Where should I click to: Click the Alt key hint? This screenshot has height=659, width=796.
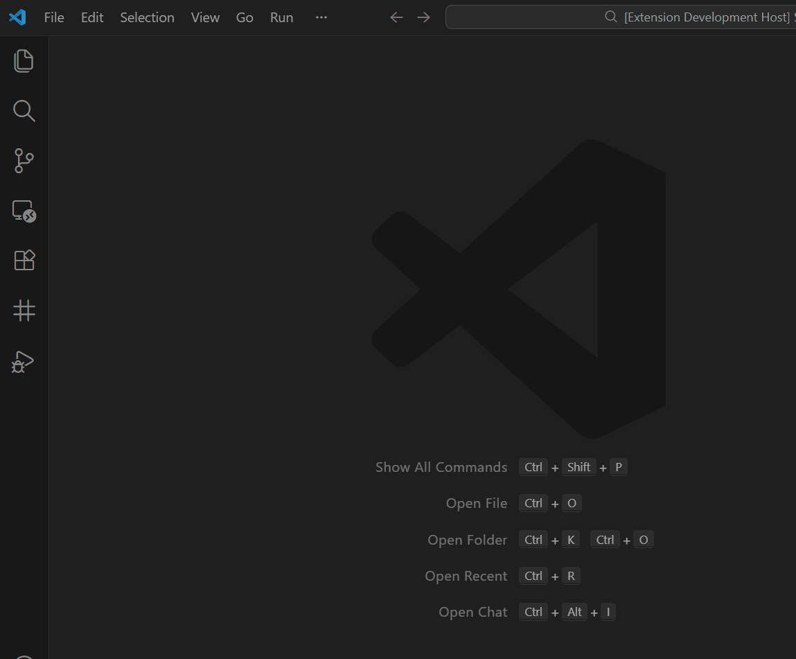coord(575,612)
